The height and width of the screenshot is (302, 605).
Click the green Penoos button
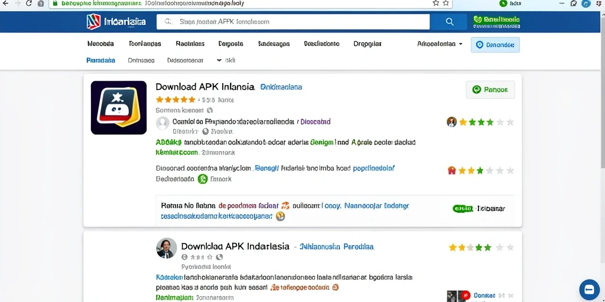click(x=490, y=90)
